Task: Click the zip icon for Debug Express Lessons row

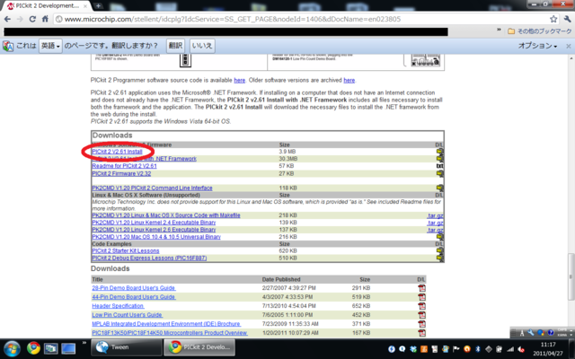Action: click(439, 258)
